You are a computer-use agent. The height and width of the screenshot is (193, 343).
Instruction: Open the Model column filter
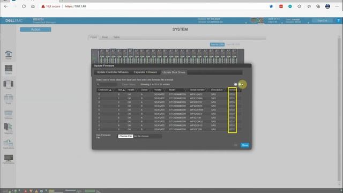point(186,90)
